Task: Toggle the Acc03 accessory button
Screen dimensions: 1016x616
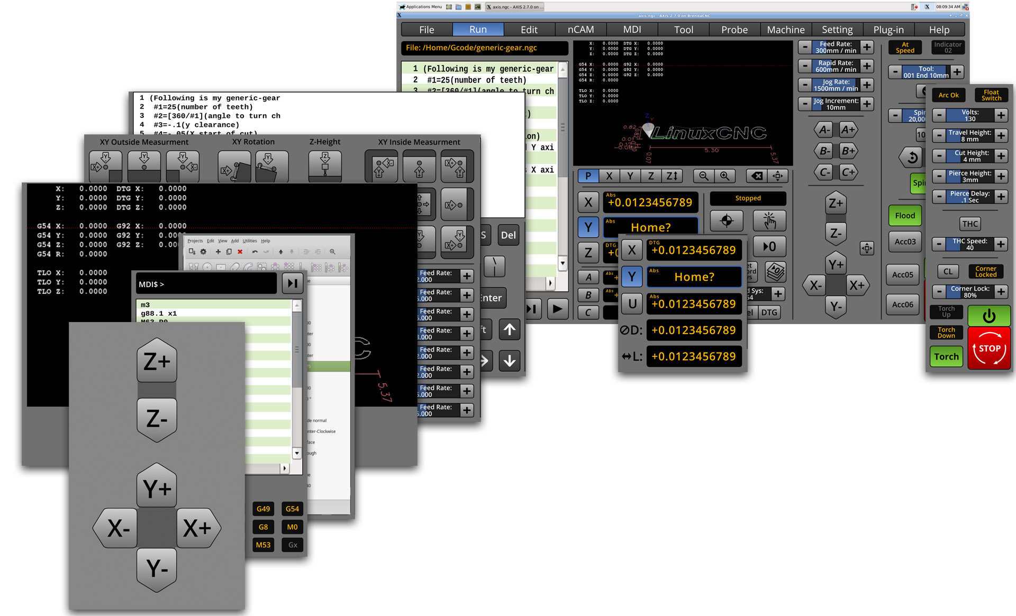Action: (x=905, y=242)
